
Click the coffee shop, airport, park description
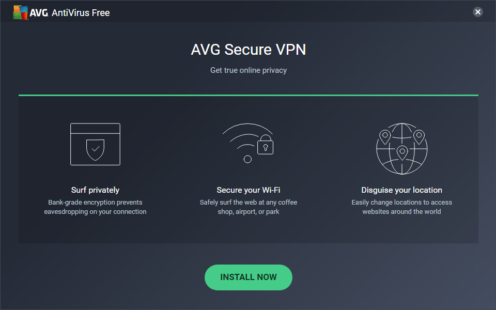pos(249,207)
